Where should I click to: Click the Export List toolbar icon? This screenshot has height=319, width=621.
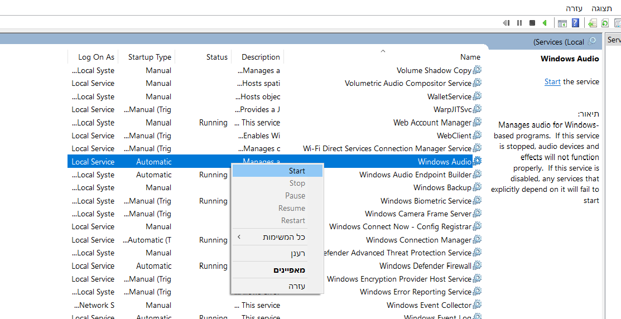pos(593,23)
